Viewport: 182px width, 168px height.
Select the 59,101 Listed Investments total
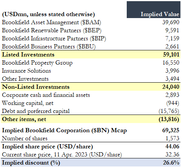[x=171, y=55]
